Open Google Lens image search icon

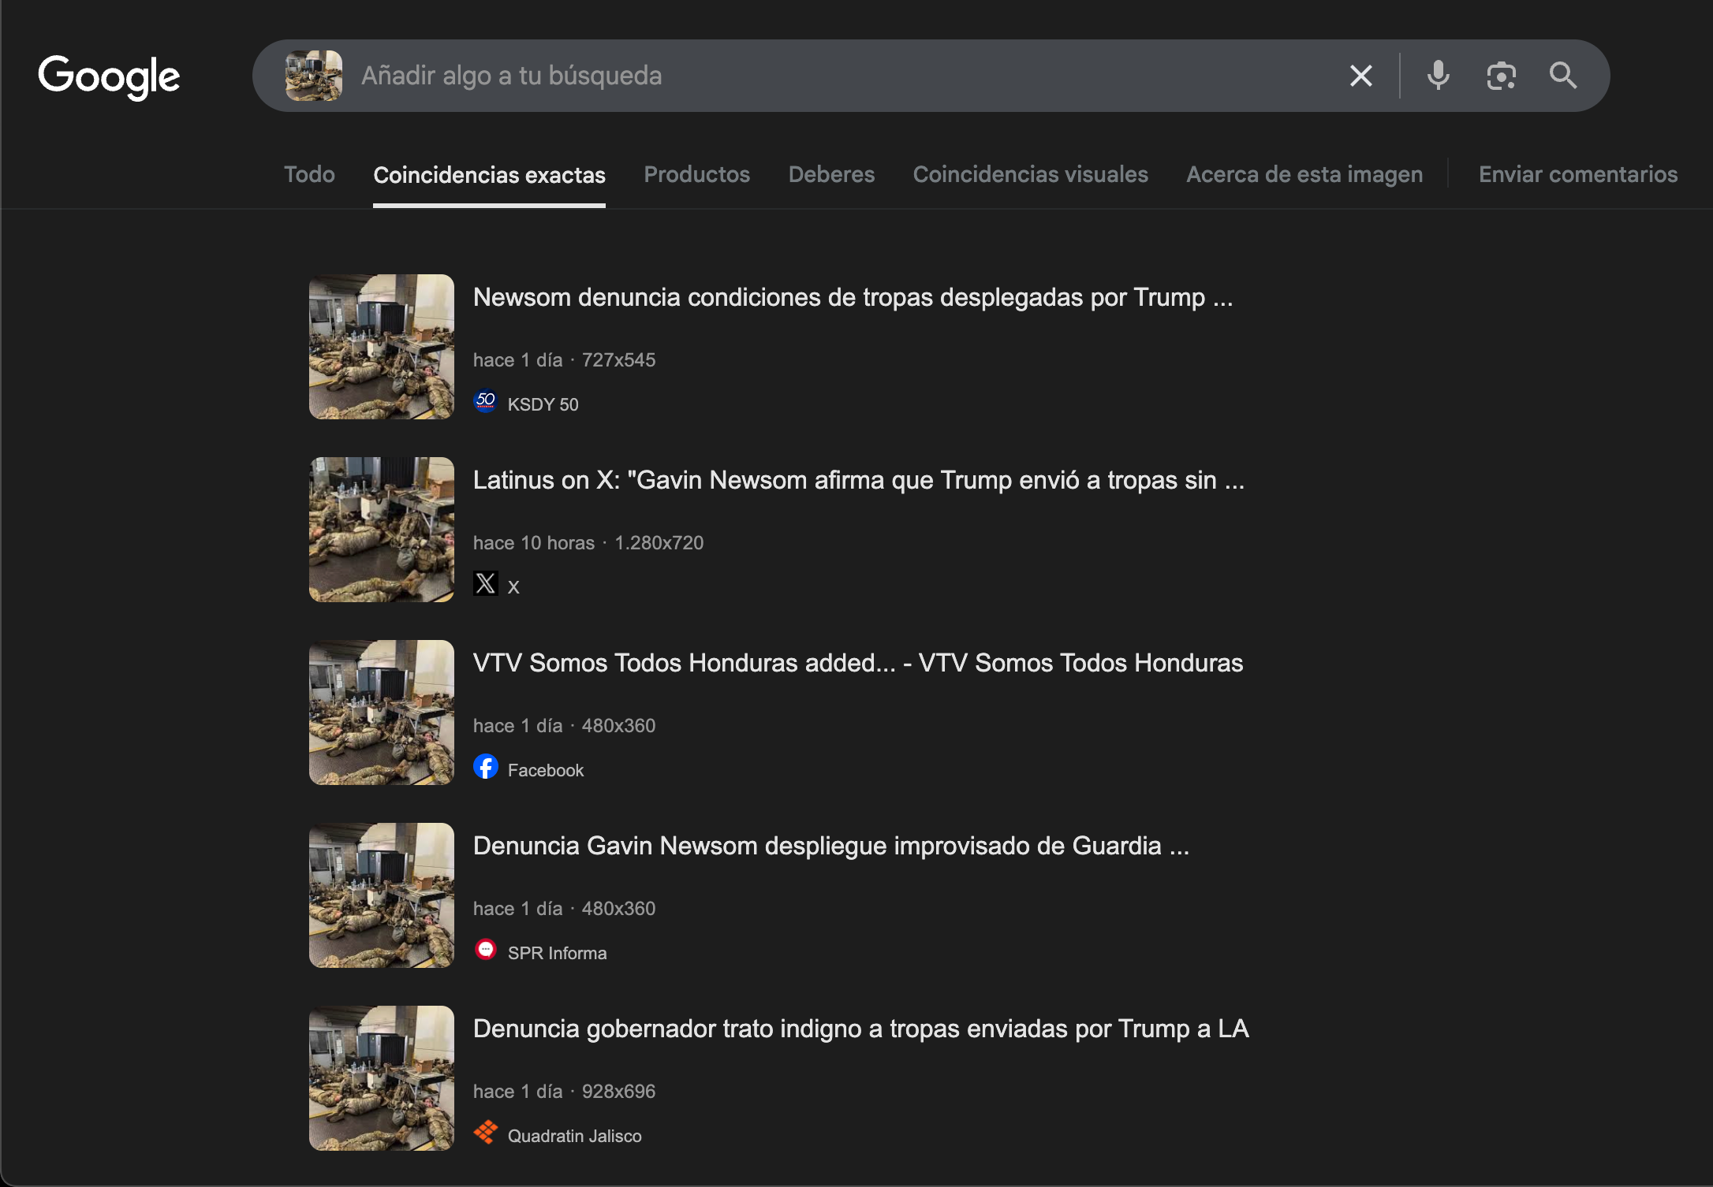coord(1501,76)
